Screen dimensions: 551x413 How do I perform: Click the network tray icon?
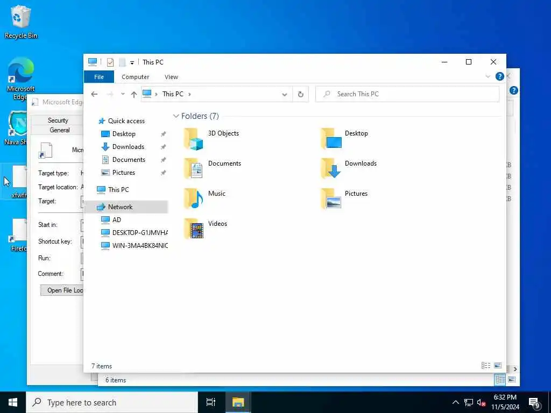click(469, 402)
